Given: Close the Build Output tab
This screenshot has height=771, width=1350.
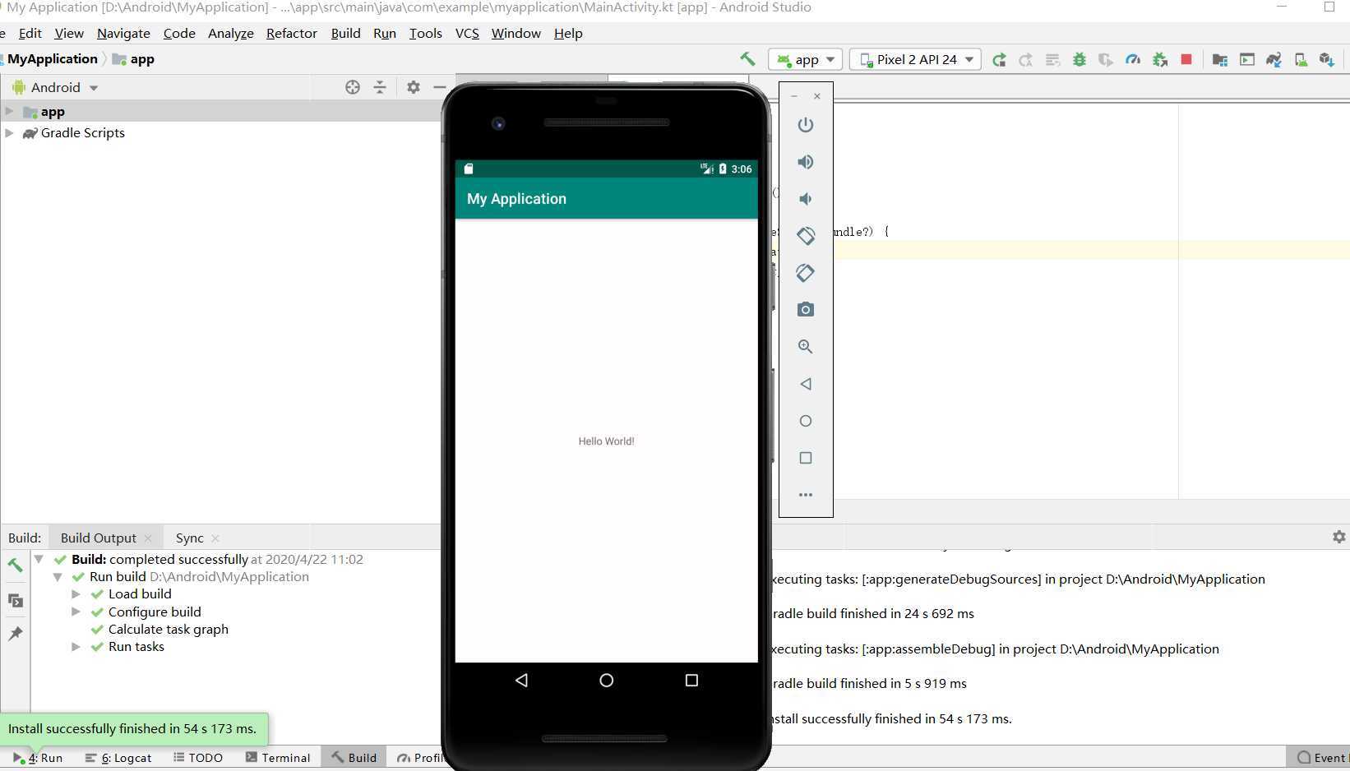Looking at the screenshot, I should (148, 538).
